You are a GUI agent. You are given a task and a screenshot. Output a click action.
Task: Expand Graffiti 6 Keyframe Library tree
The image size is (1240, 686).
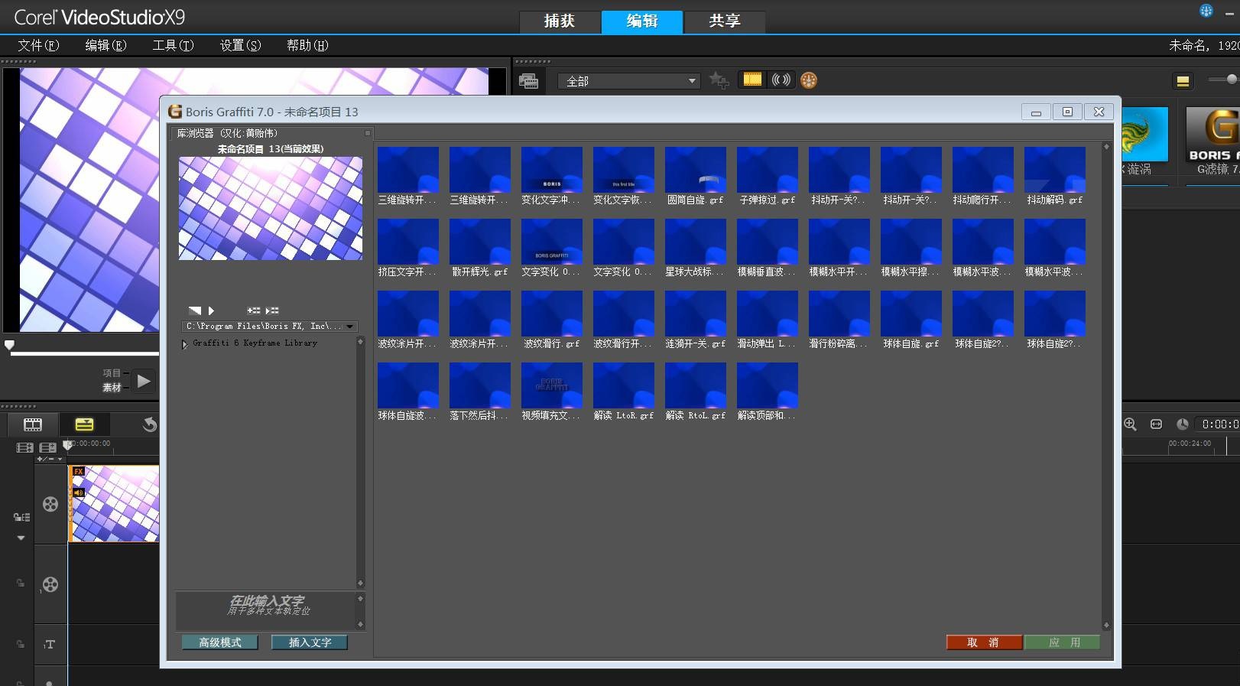coord(184,344)
